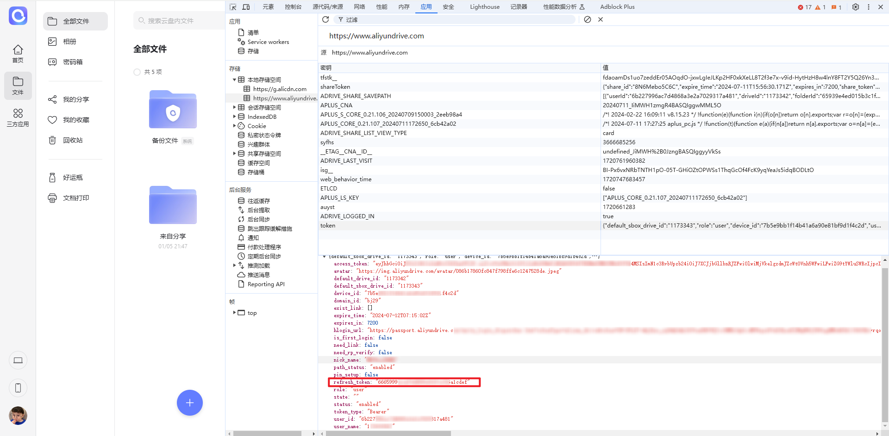Open 我的收藏 favorites
Screen dimensions: 889x436
(x=75, y=120)
